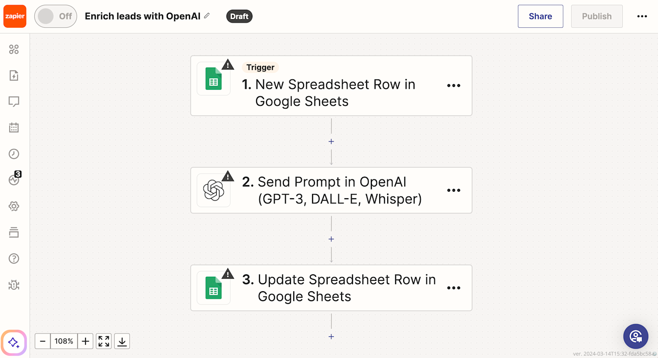Zoom out with the minus button
658x358 pixels.
click(43, 341)
